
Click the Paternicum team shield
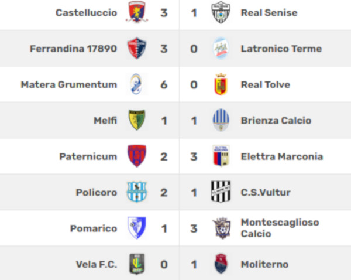tap(137, 156)
